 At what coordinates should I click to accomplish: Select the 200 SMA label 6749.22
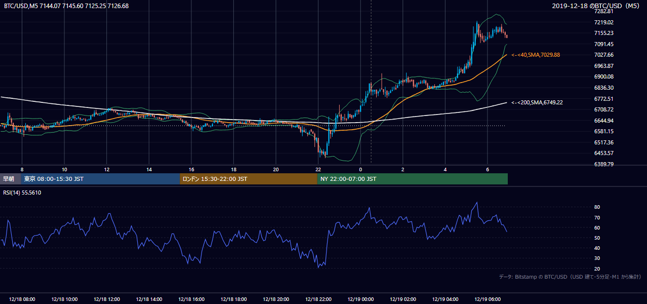(x=537, y=102)
